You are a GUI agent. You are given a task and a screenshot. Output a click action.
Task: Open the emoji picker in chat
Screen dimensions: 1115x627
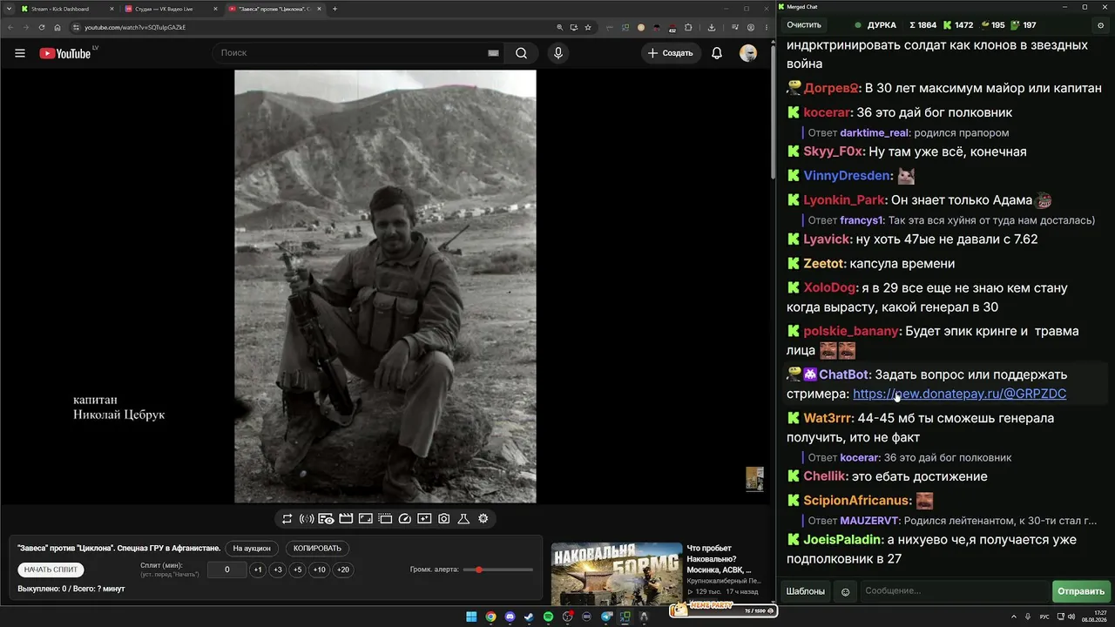[845, 592]
